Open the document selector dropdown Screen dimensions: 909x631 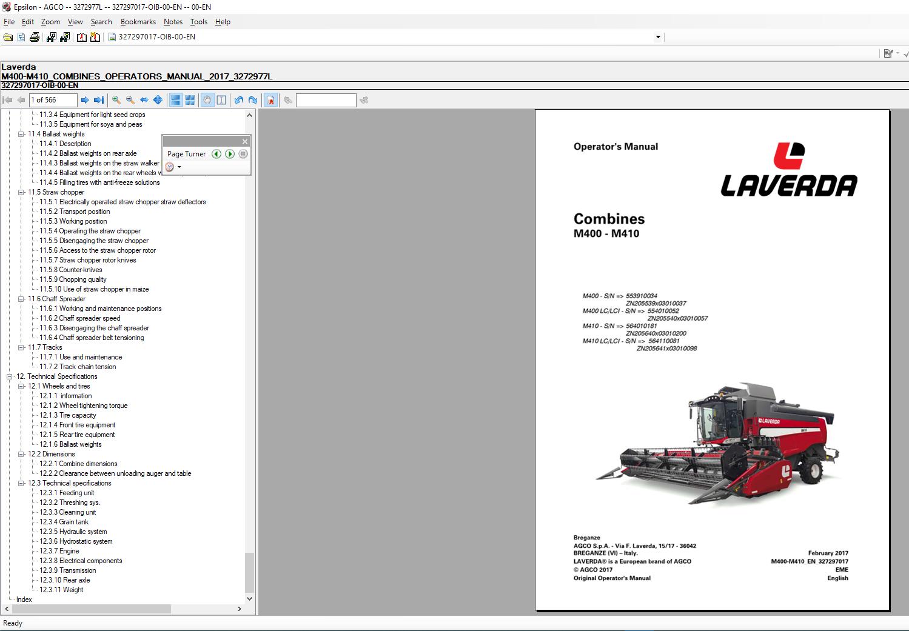coord(658,38)
